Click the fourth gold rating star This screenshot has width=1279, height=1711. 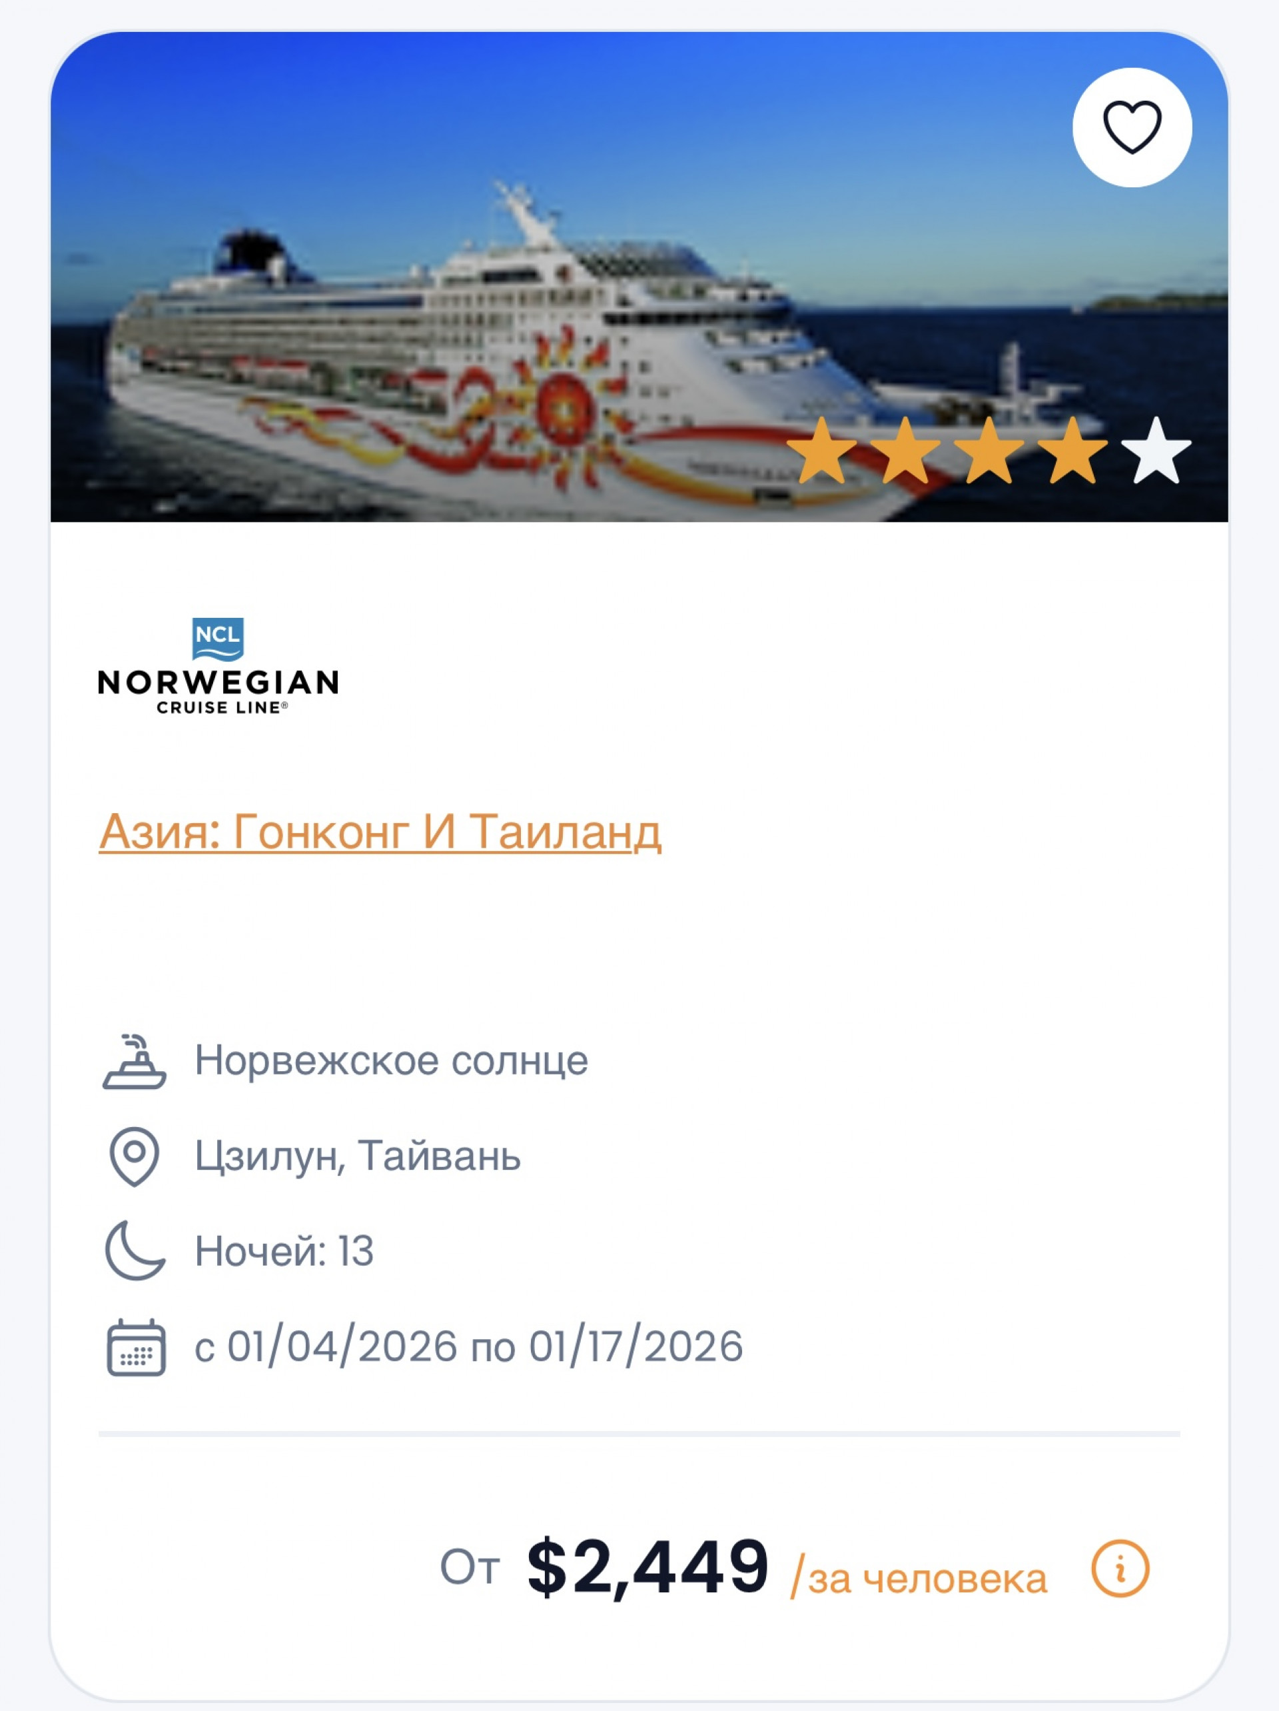1072,451
